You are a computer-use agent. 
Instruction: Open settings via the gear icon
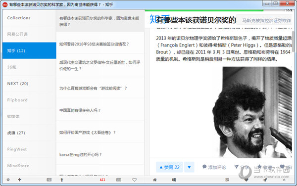click(8, 180)
